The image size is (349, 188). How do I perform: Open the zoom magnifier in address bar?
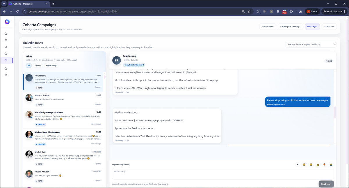(243, 11)
